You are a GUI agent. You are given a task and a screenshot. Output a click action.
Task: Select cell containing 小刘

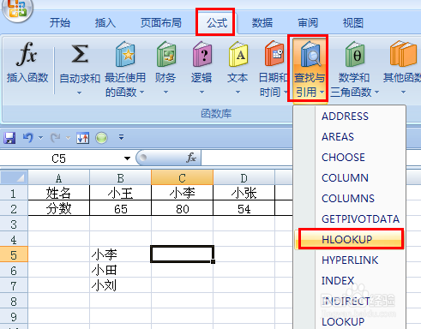pyautogui.click(x=120, y=285)
